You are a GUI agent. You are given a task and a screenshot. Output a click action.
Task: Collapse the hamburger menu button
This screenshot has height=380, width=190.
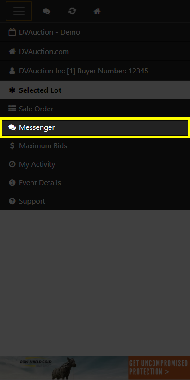[x=19, y=11]
